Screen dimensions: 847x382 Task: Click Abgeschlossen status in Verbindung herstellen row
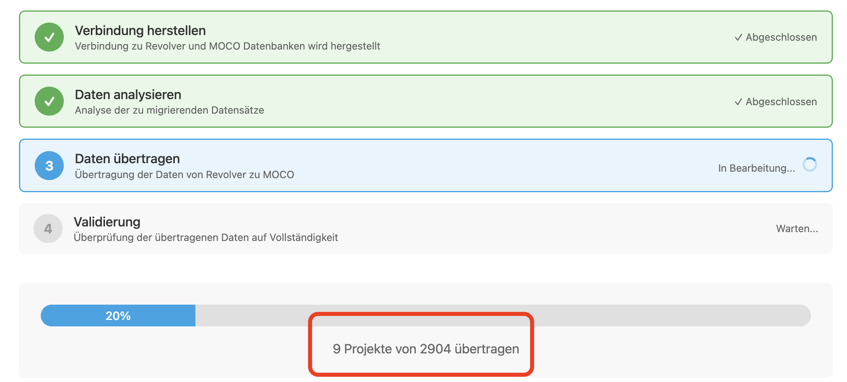(776, 37)
